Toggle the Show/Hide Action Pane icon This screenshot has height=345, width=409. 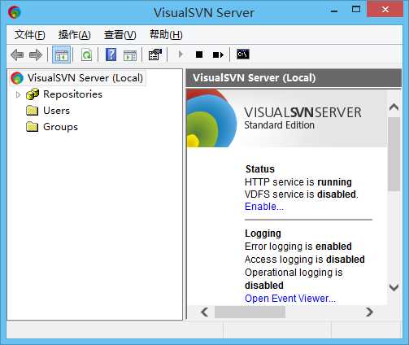click(130, 55)
